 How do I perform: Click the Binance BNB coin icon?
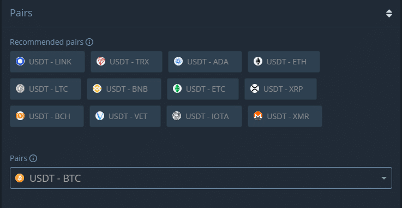pyautogui.click(x=97, y=89)
